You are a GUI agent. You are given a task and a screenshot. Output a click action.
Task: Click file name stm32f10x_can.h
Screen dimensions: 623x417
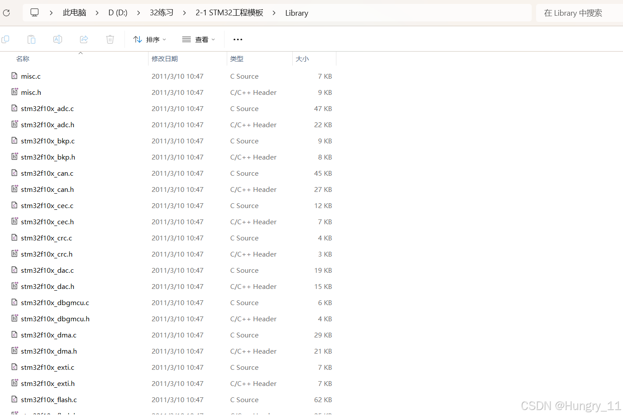(47, 189)
